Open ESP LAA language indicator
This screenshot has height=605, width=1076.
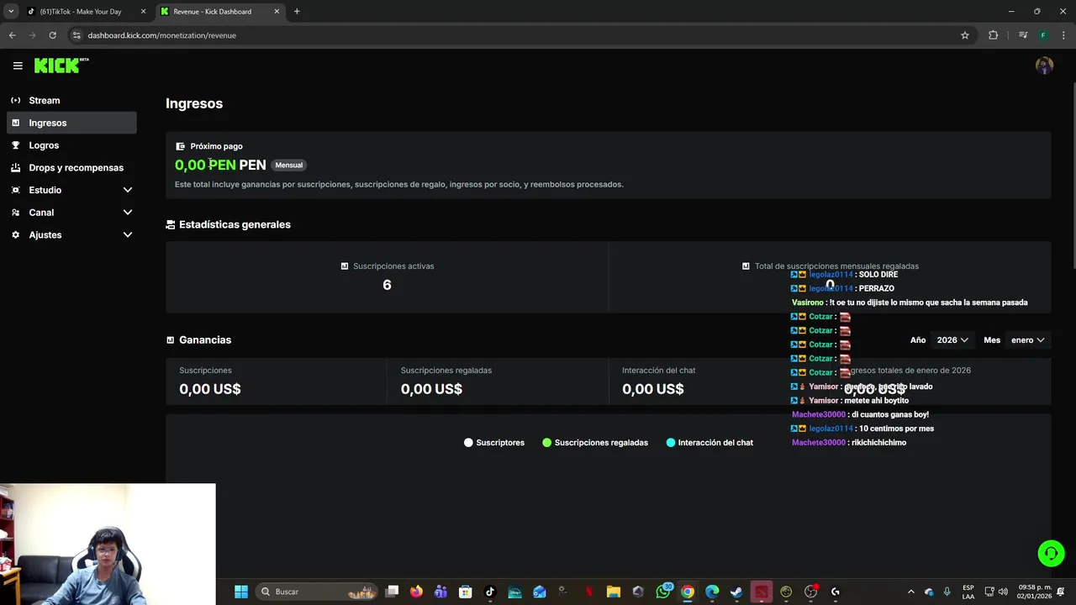(x=968, y=592)
